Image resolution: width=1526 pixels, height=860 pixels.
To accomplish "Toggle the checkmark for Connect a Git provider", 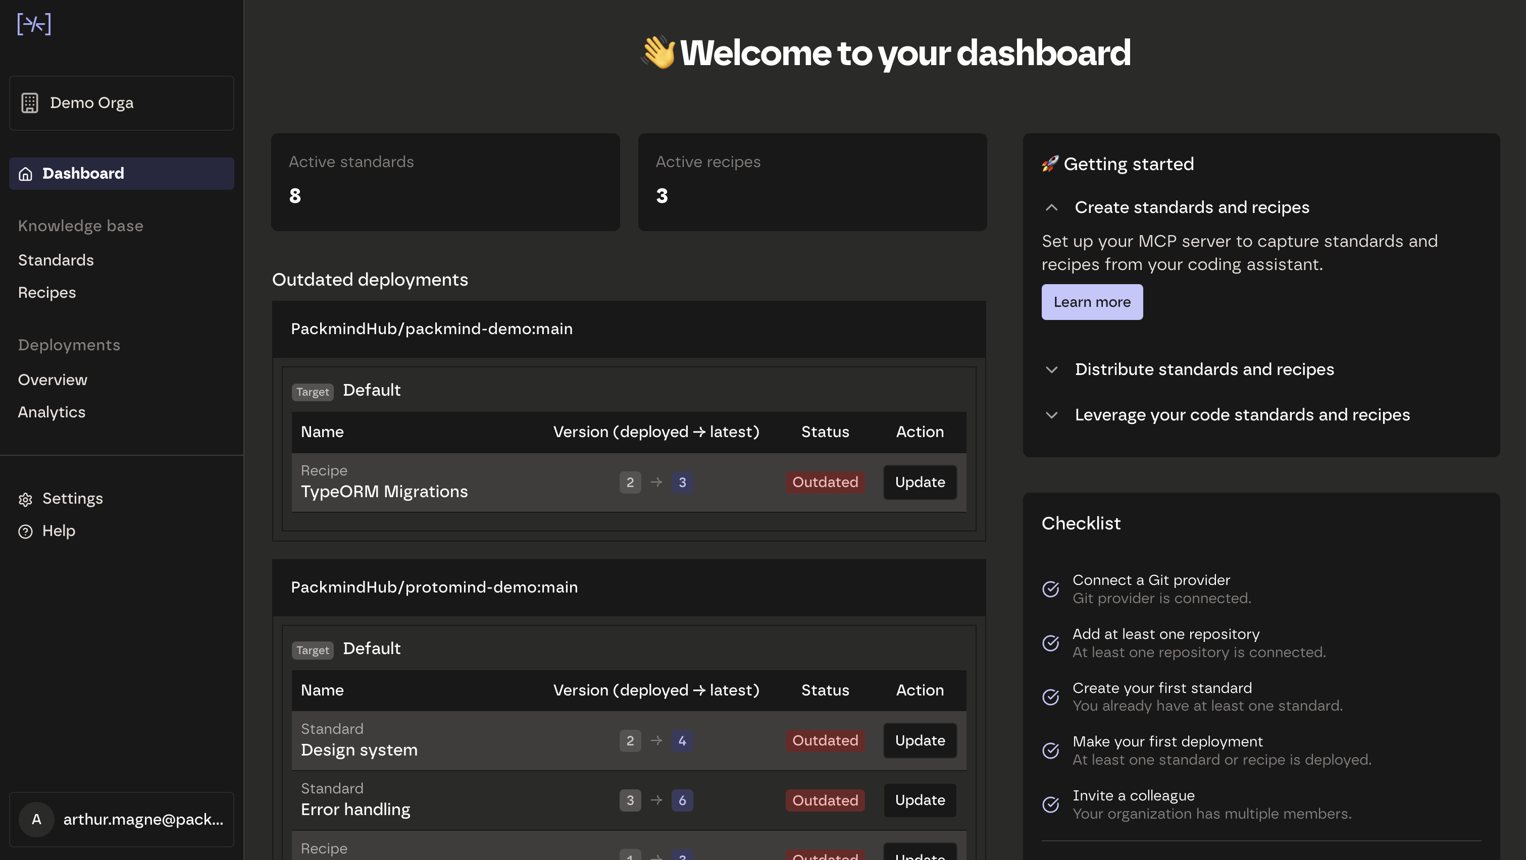I will (x=1050, y=589).
